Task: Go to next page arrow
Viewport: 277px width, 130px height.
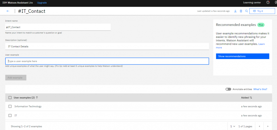Action: pyautogui.click(x=268, y=126)
